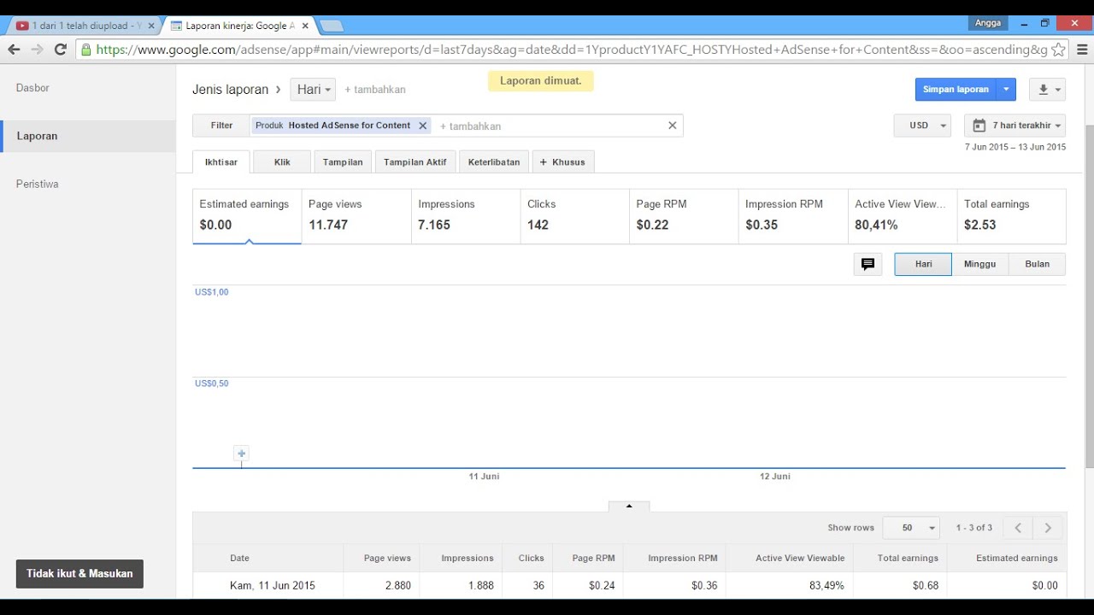Image resolution: width=1094 pixels, height=615 pixels.
Task: Sort table by Total earnings column header
Action: point(908,558)
